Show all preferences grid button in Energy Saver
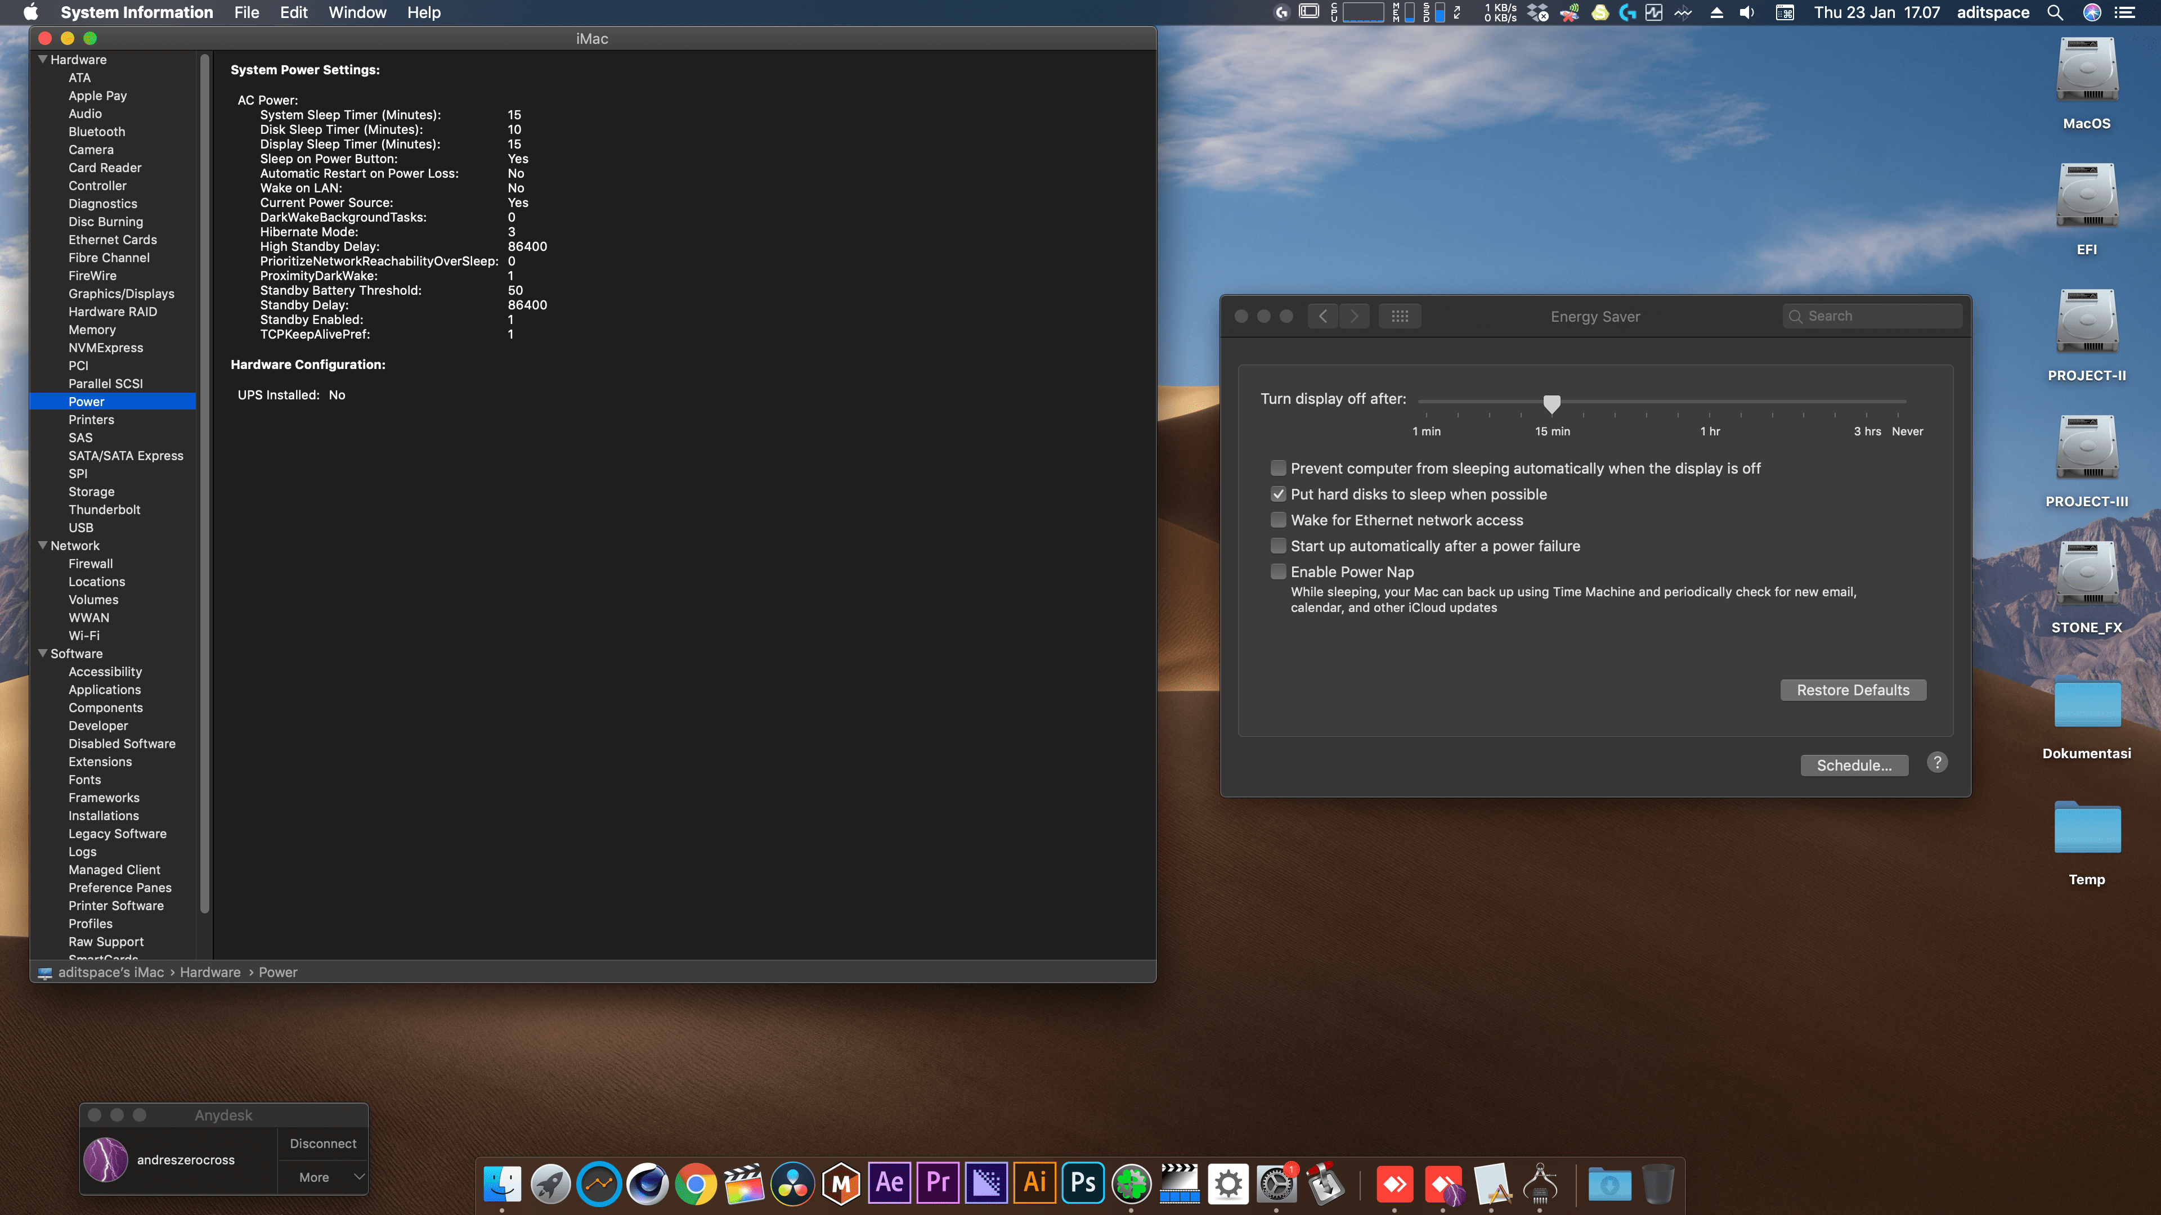2161x1215 pixels. pyautogui.click(x=1400, y=316)
